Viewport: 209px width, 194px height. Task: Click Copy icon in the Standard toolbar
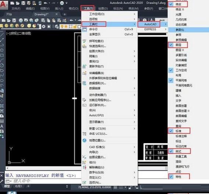(x=49, y=20)
